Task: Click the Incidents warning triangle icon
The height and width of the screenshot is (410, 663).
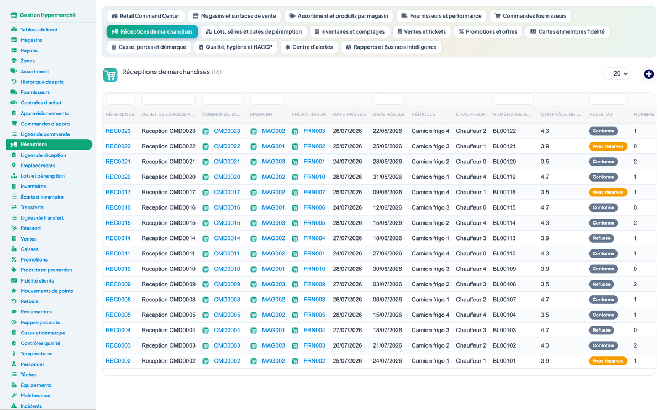Action: tap(14, 406)
